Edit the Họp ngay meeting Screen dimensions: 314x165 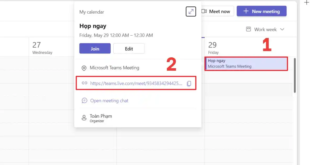point(129,48)
